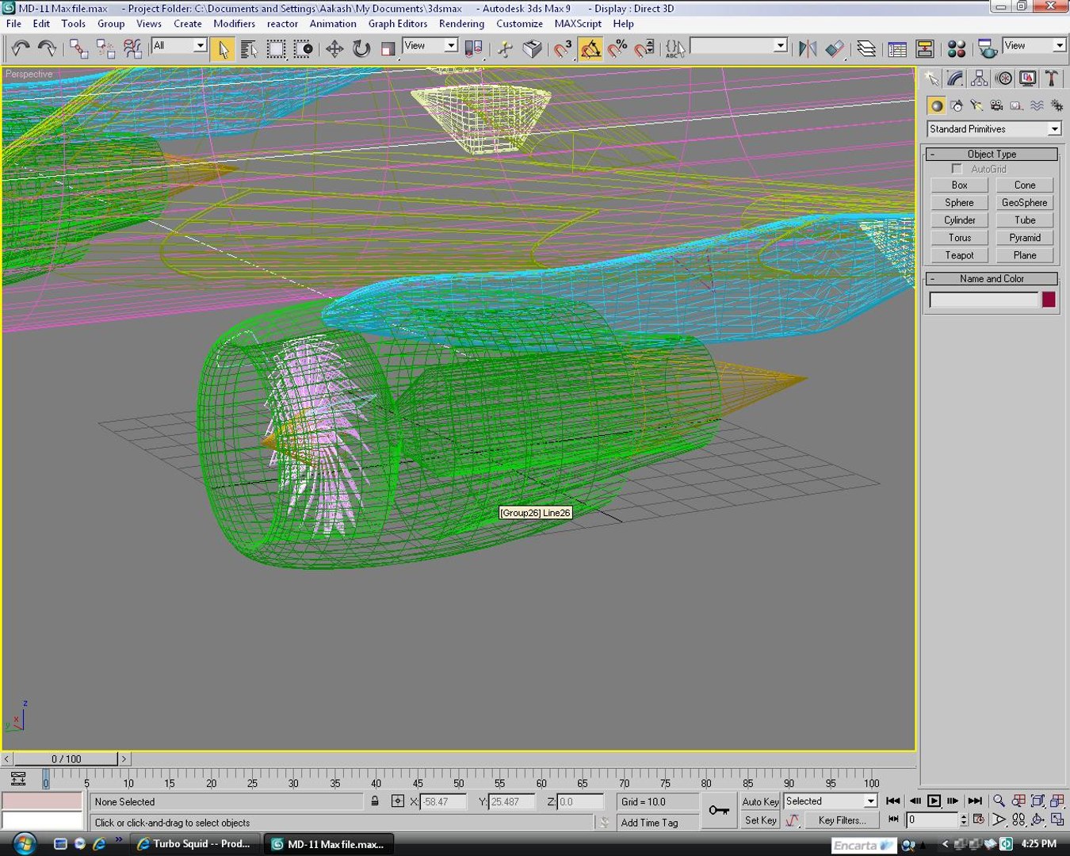Toggle Auto Key animation mode
Image resolution: width=1070 pixels, height=856 pixels.
(x=759, y=801)
